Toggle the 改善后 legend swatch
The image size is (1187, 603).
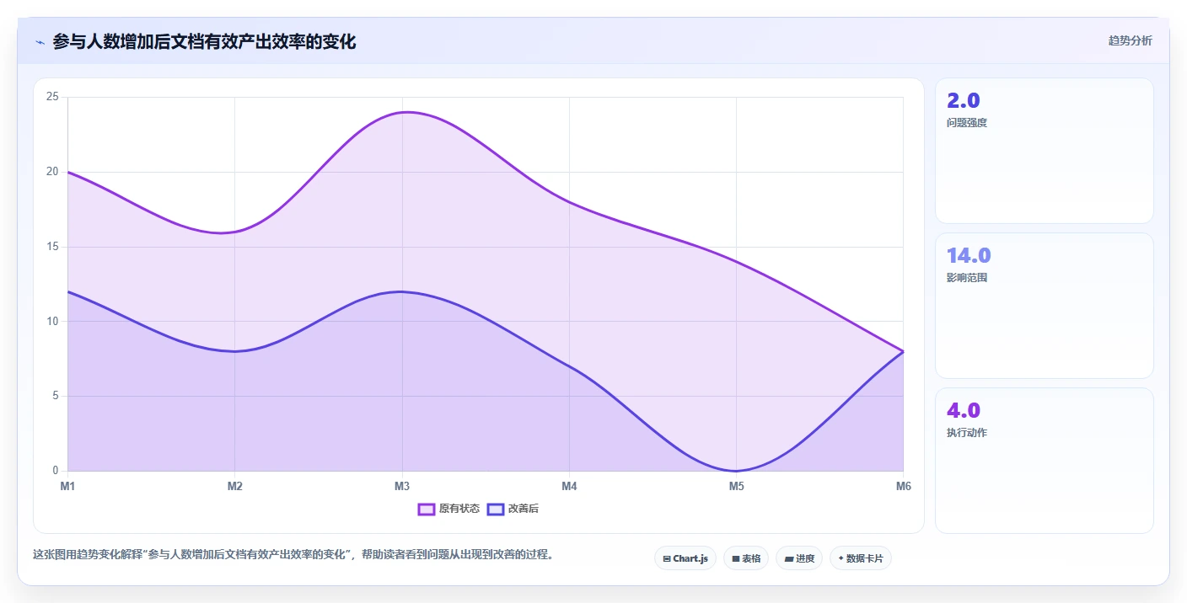(x=496, y=509)
